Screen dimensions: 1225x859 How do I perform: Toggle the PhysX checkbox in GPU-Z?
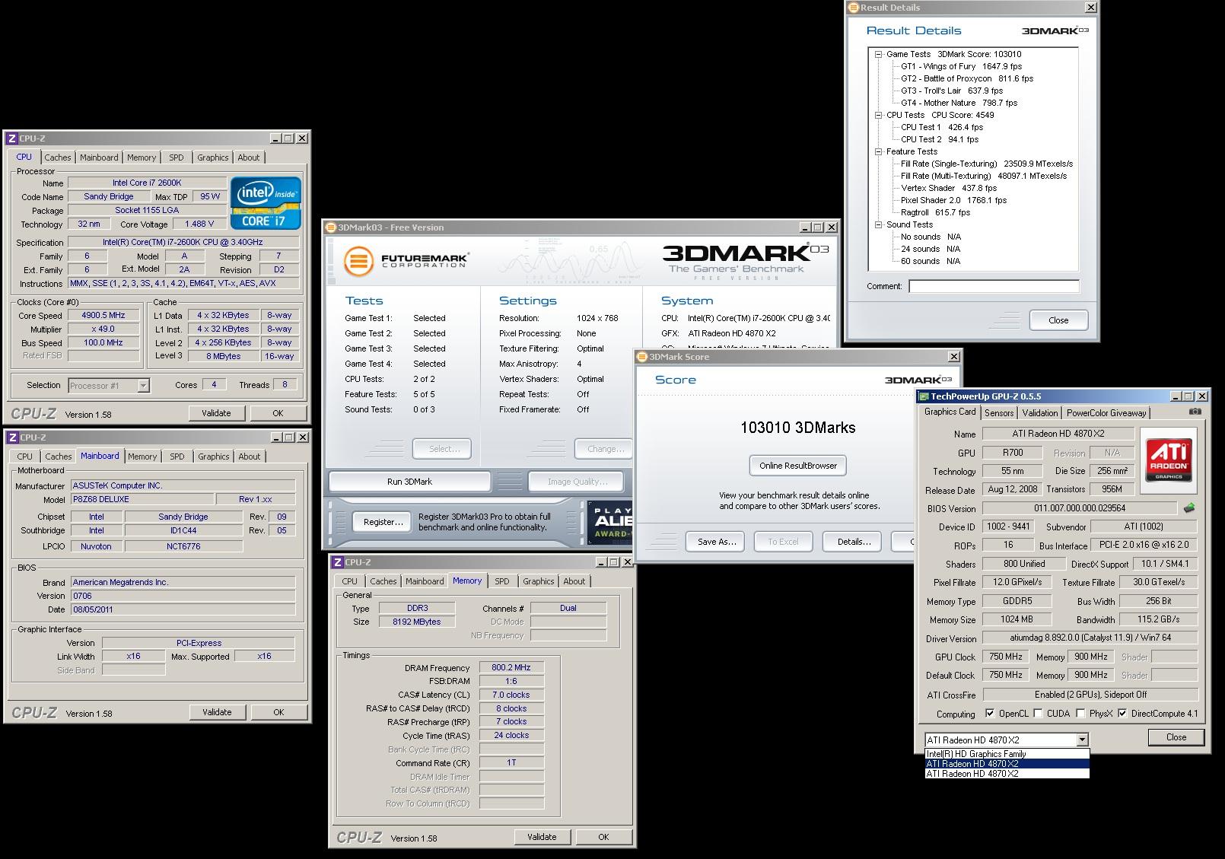[x=1080, y=714]
